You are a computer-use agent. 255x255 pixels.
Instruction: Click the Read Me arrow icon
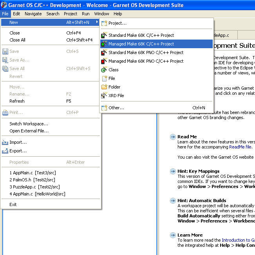pyautogui.click(x=173, y=137)
